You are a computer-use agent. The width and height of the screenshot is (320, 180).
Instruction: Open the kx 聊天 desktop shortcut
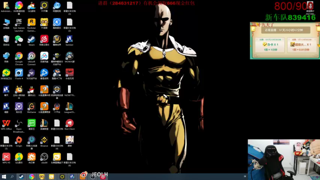pyautogui.click(x=6, y=91)
